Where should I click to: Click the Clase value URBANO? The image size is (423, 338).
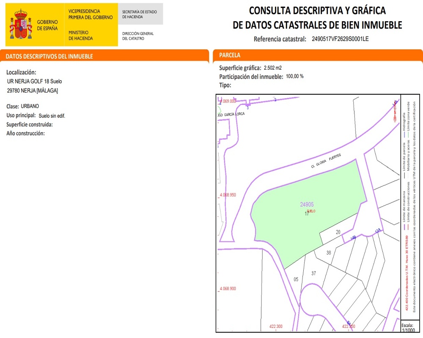(x=30, y=106)
